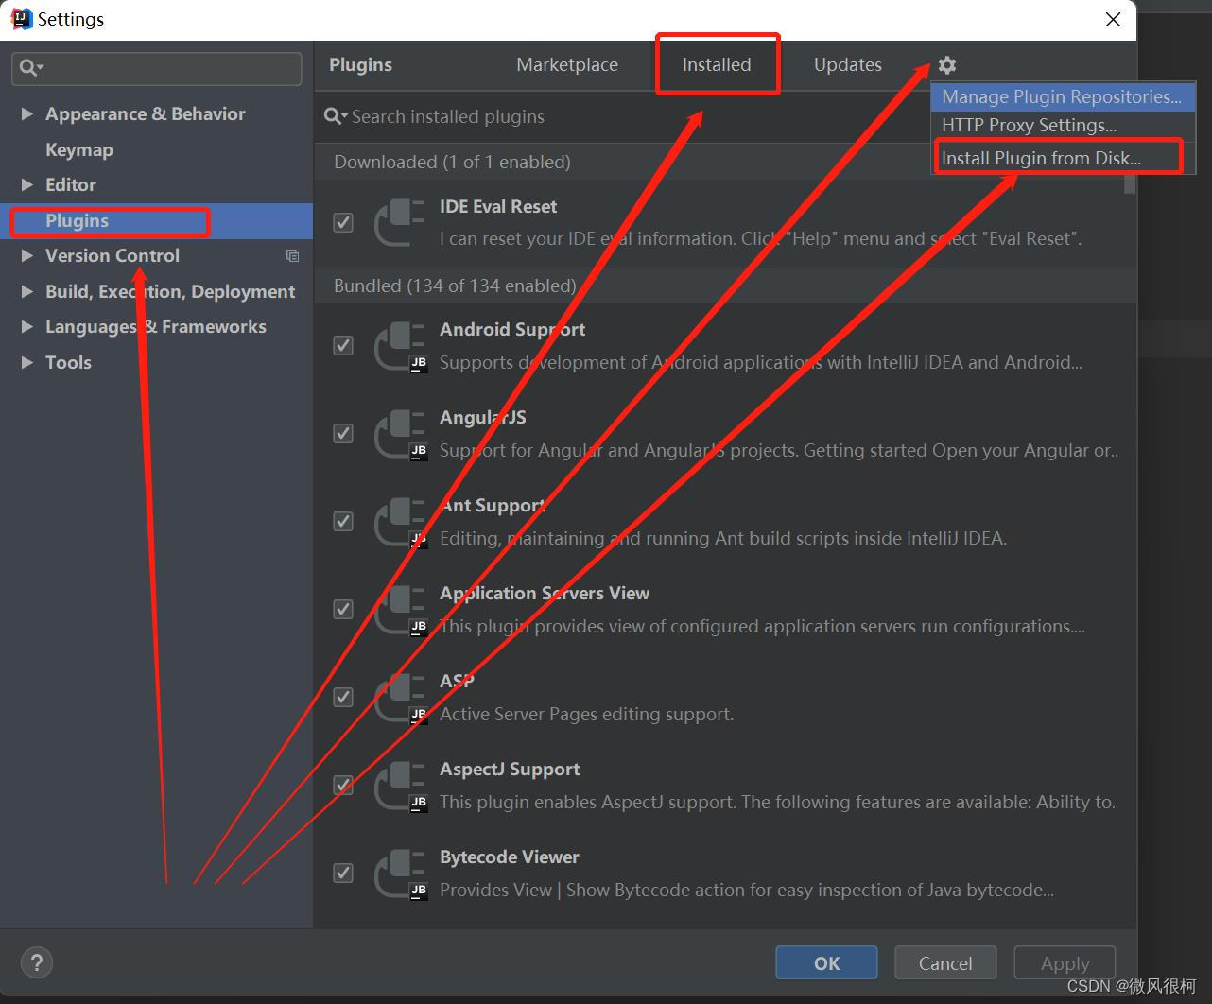This screenshot has height=1004, width=1212.
Task: Click the Bytecode Viewer plugin icon
Action: coord(399,874)
